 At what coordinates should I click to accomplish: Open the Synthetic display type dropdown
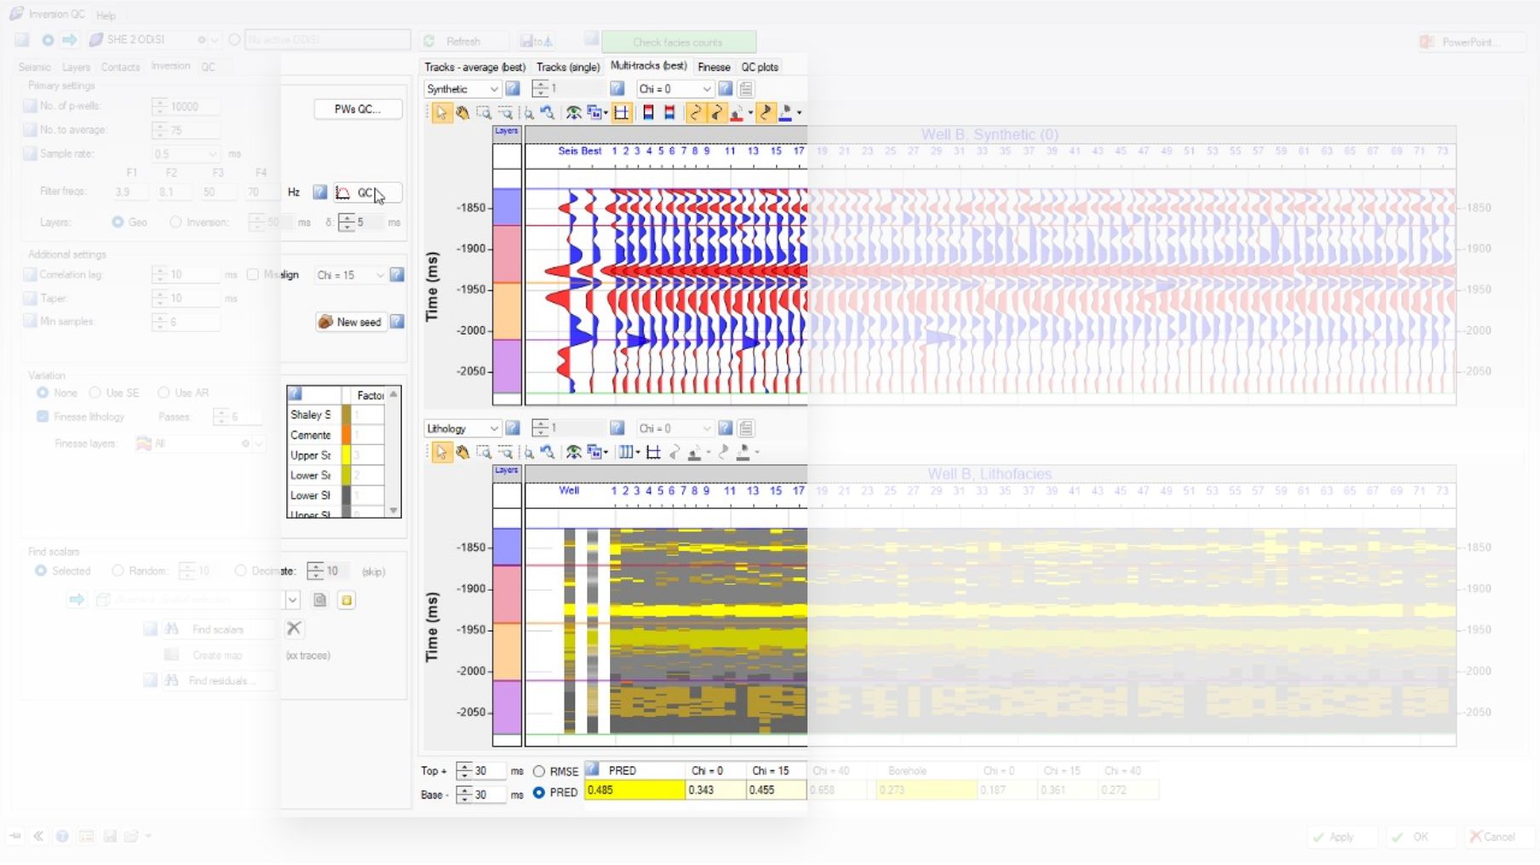[x=463, y=89]
